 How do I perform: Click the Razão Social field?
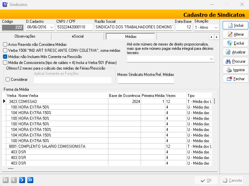[x=134, y=27]
